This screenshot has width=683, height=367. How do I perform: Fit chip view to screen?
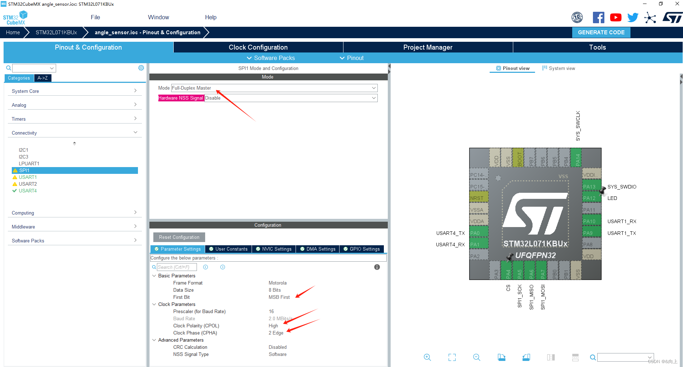pos(452,357)
